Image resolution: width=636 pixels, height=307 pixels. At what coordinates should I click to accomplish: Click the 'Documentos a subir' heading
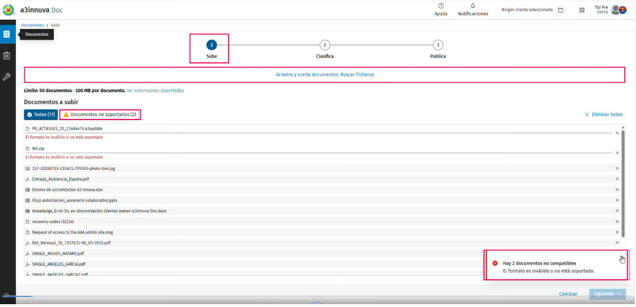pyautogui.click(x=51, y=102)
